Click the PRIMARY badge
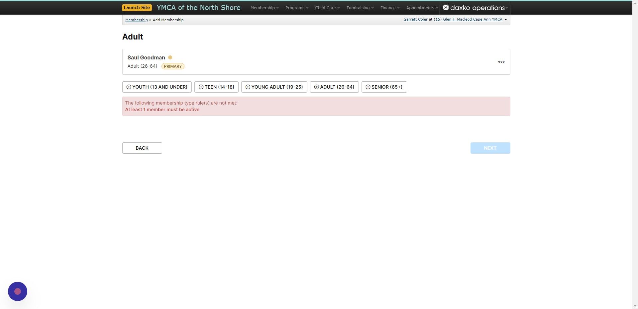 click(x=173, y=66)
